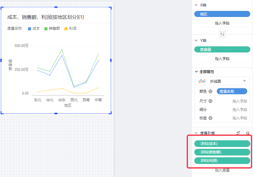Viewport: 253px width, 177px height.
Task: Select the 求和(销售额) measure pill
Action: pyautogui.click(x=222, y=152)
